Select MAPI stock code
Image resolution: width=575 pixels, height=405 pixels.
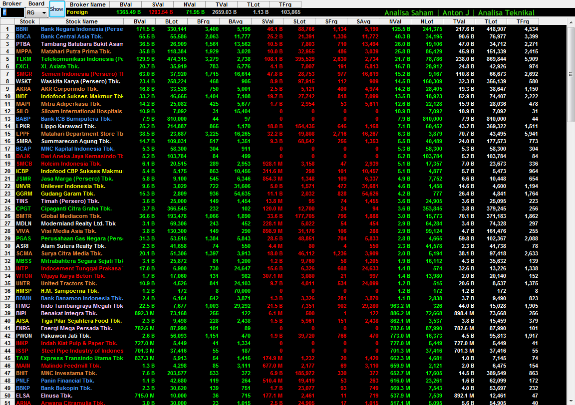[x=23, y=104]
